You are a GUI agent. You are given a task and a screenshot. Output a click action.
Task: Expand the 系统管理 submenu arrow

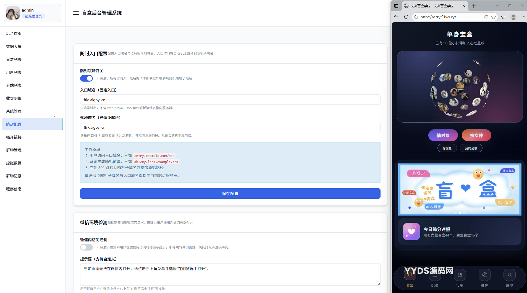[x=54, y=116]
